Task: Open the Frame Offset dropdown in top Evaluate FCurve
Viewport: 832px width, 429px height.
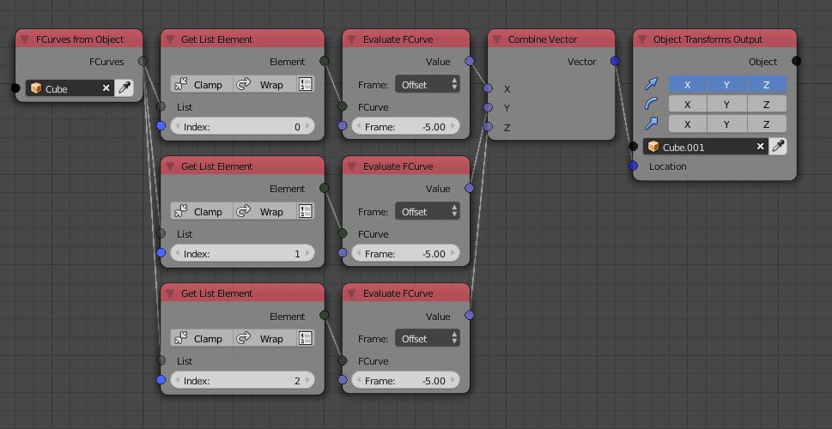Action: tap(427, 84)
